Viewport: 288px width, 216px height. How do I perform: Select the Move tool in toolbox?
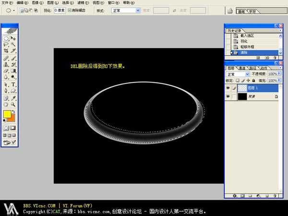pos(13,38)
